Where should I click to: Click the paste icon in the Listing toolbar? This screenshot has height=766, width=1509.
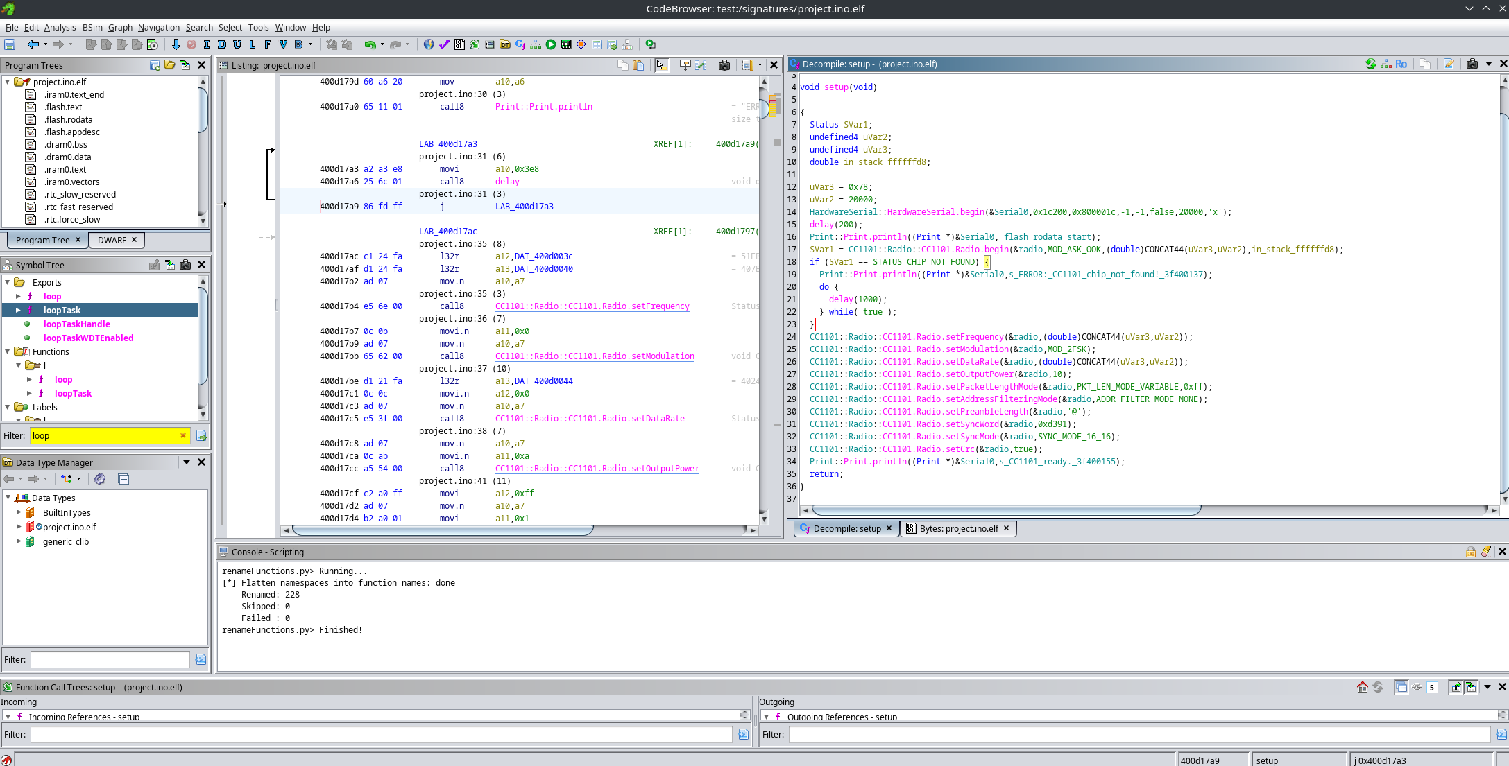(x=638, y=64)
